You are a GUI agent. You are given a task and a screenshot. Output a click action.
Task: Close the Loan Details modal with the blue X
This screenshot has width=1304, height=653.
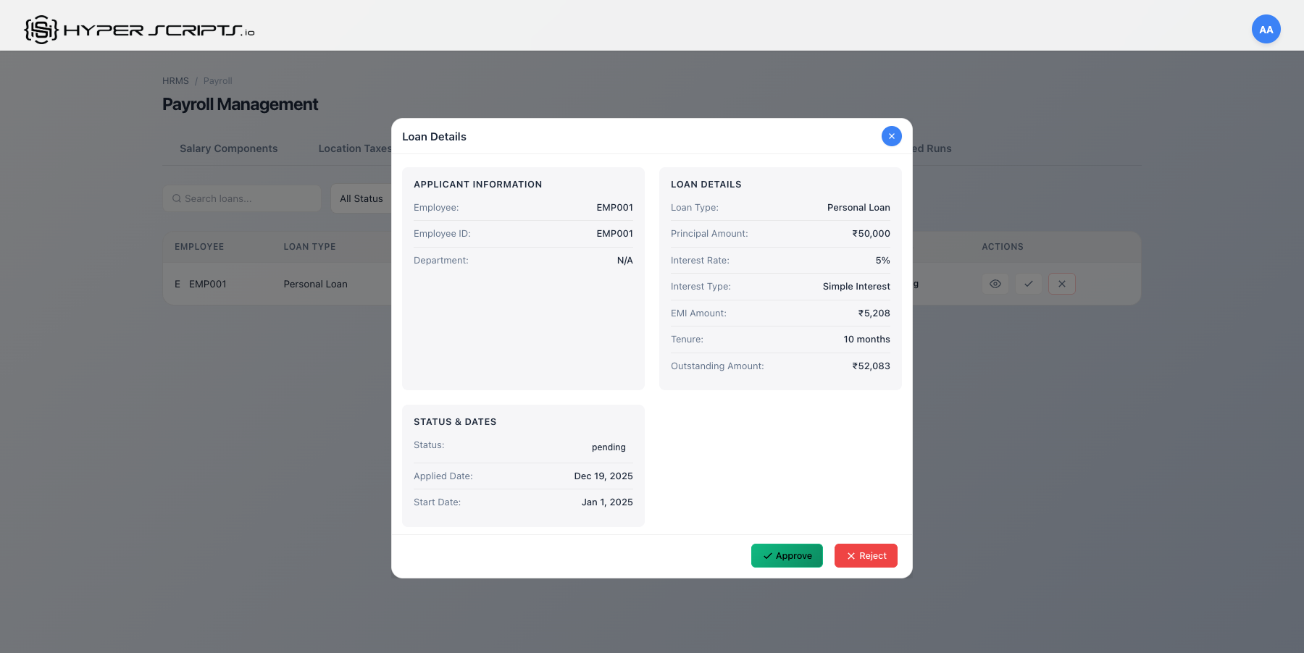[891, 136]
